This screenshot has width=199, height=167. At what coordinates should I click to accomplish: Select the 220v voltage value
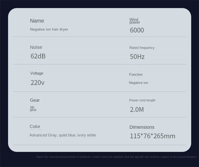point(37,83)
